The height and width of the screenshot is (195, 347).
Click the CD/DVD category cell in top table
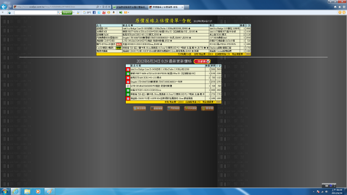point(109,41)
